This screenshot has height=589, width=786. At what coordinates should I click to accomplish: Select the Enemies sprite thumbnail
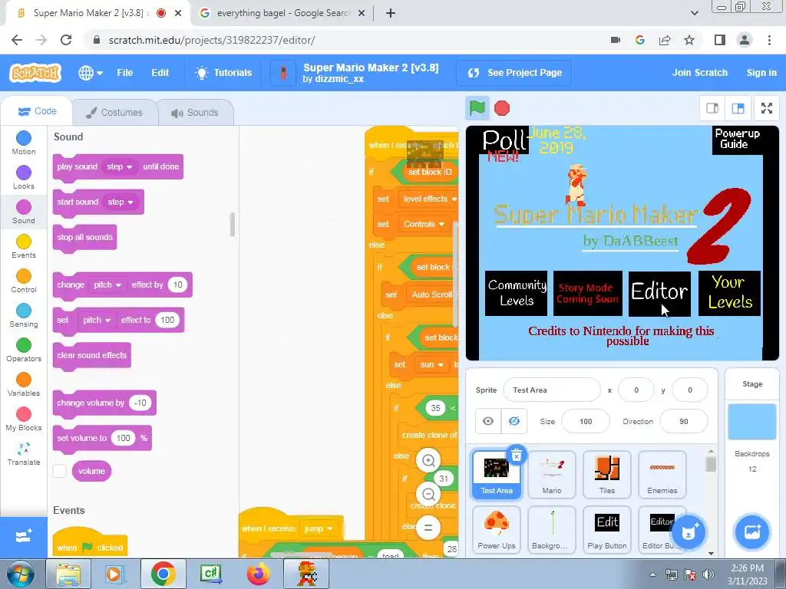pos(662,474)
